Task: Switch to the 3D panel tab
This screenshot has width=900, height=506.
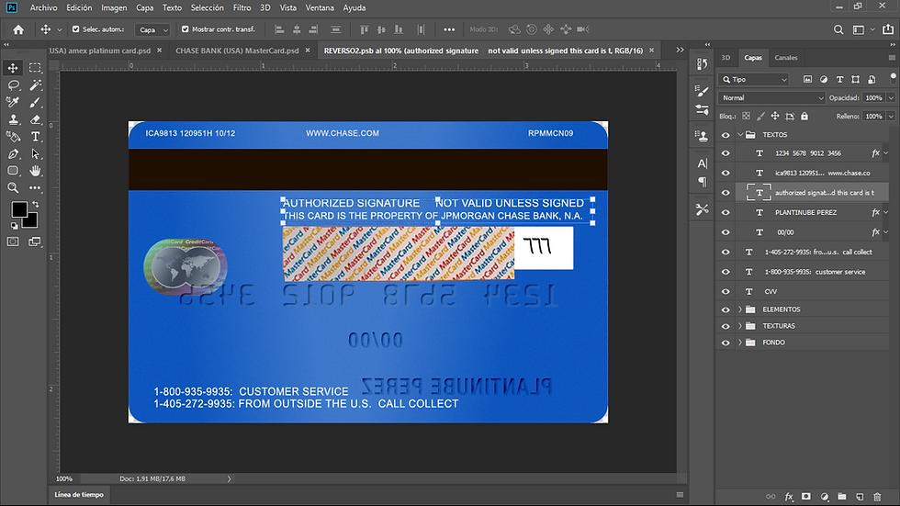Action: [x=726, y=57]
